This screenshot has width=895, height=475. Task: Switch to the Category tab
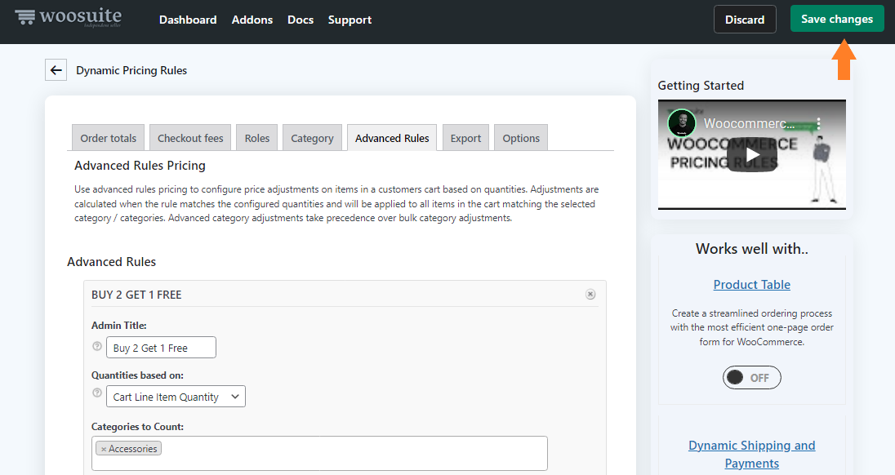click(312, 138)
